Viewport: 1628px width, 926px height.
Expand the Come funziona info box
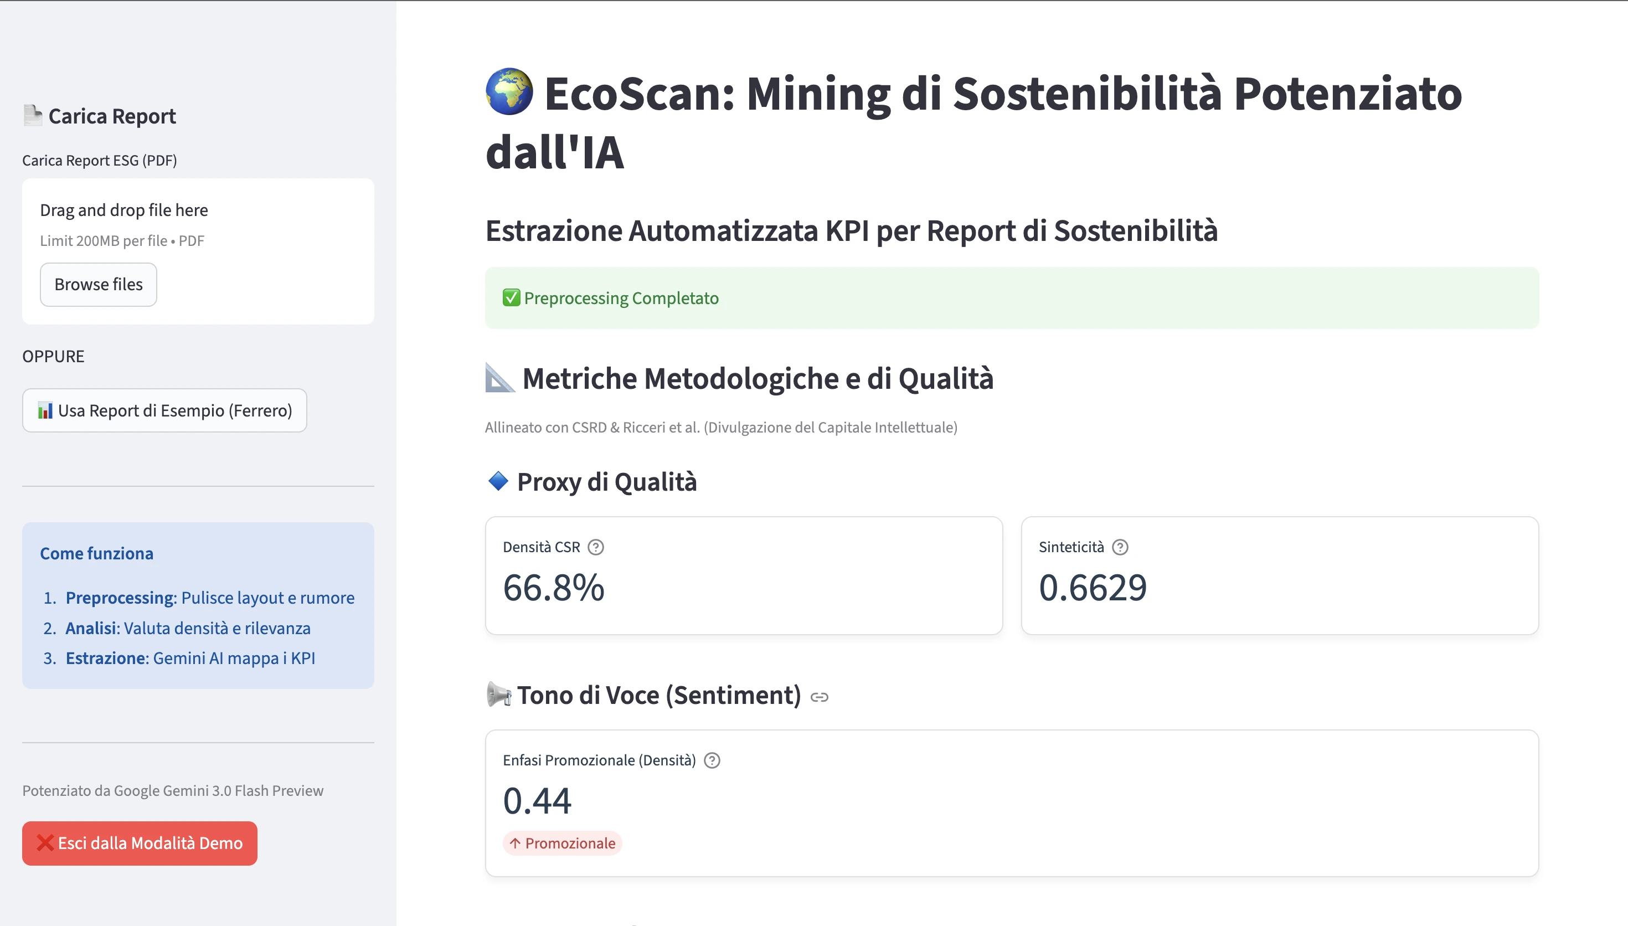pos(96,553)
